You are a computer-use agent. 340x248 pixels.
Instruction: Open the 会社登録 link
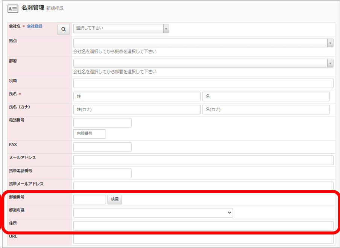35,26
